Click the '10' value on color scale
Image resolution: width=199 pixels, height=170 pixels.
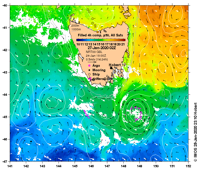78,44
